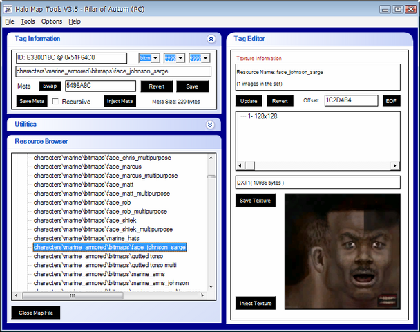Click resource browser scroll-down arrow
The width and height of the screenshot is (420, 332).
pyautogui.click(x=211, y=286)
